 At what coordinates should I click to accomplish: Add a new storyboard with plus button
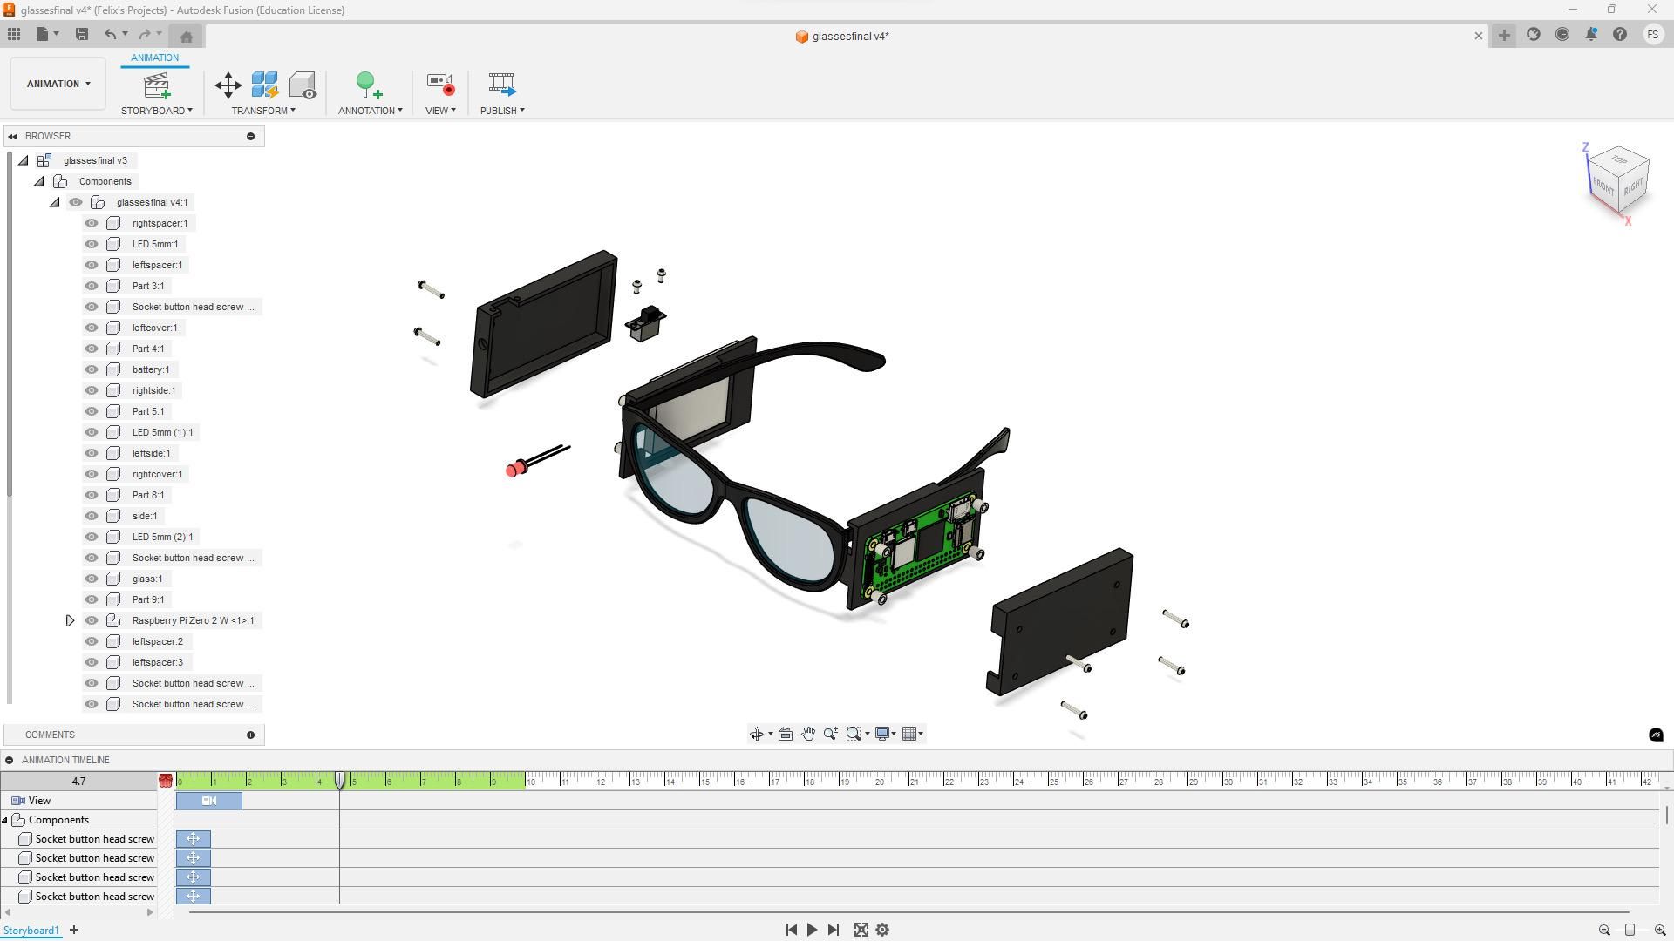[74, 930]
